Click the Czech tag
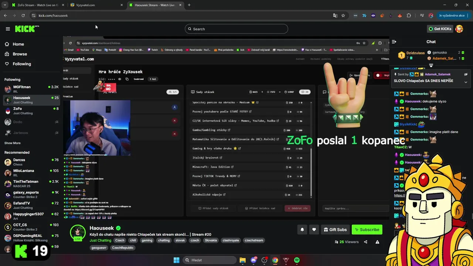The width and height of the screenshot is (473, 266). 120,240
